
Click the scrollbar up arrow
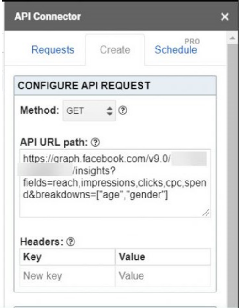232,38
